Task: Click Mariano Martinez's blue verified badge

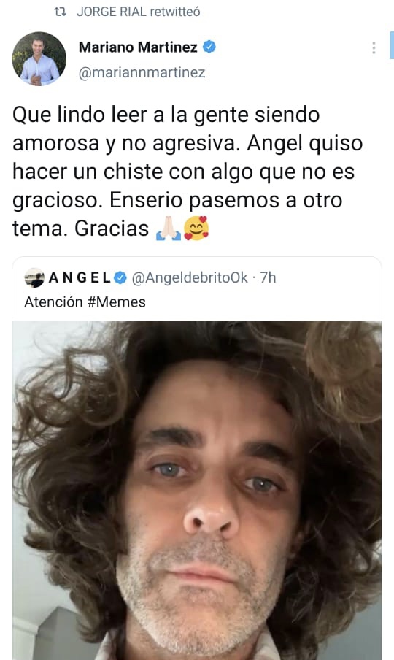Action: pyautogui.click(x=209, y=47)
